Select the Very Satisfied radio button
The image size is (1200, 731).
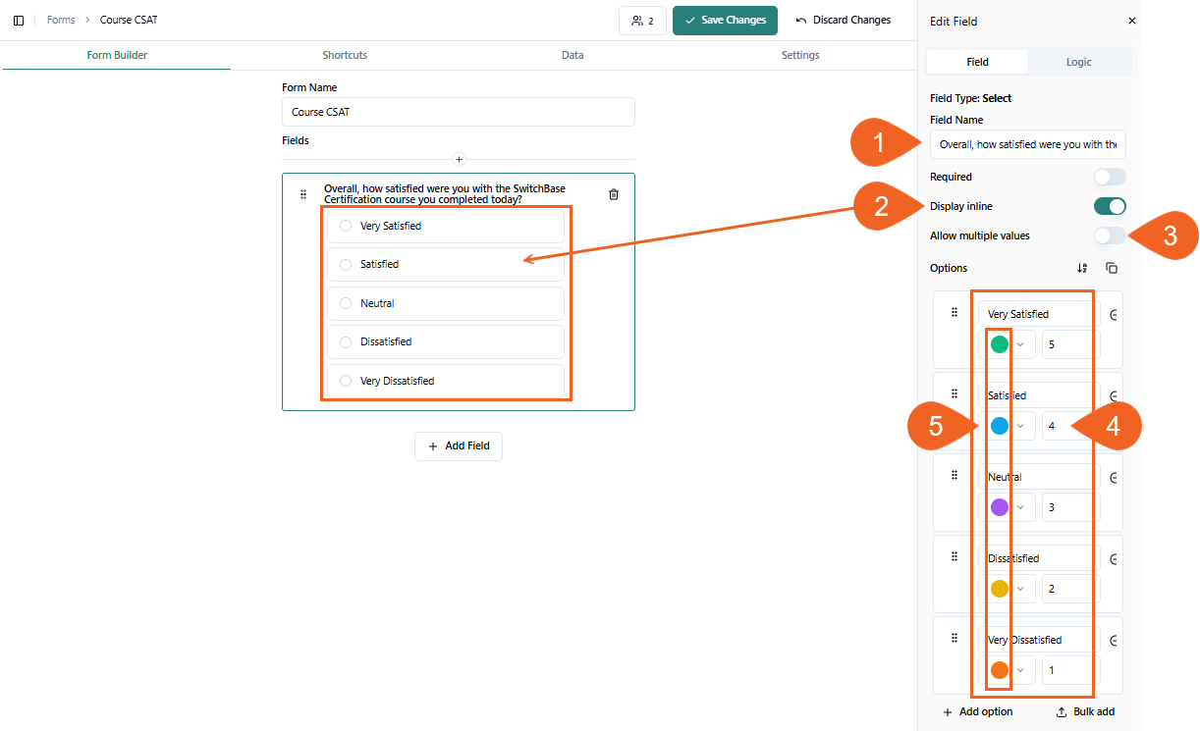coord(346,226)
